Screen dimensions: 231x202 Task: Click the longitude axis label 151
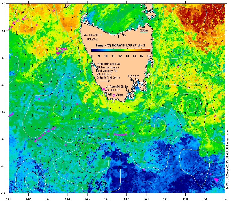(x=205, y=199)
